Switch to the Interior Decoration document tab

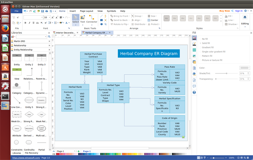pos(66,33)
